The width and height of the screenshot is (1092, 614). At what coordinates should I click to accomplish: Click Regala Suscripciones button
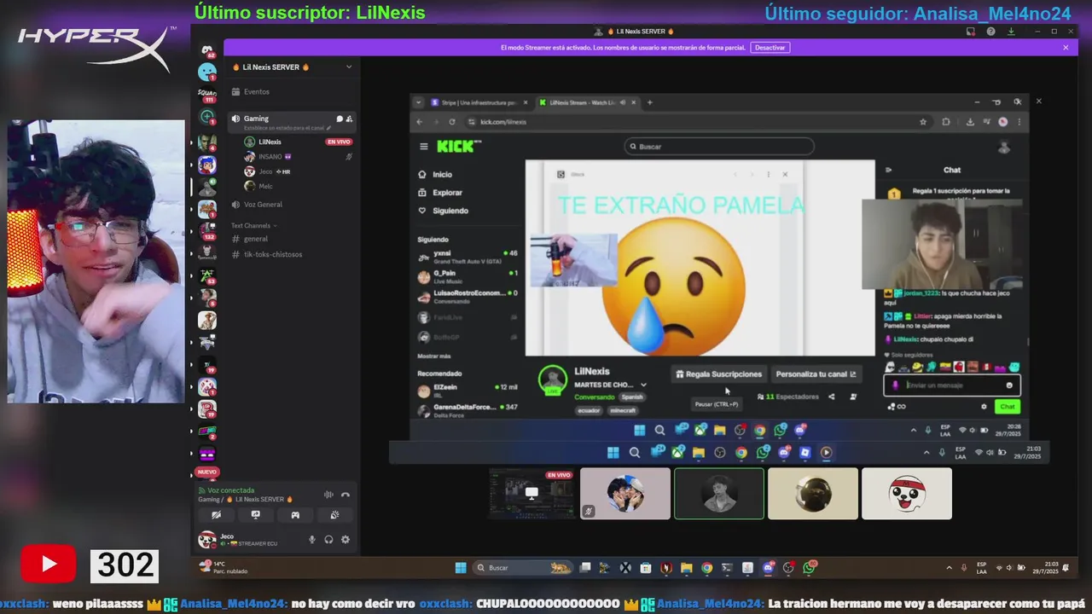tap(718, 374)
